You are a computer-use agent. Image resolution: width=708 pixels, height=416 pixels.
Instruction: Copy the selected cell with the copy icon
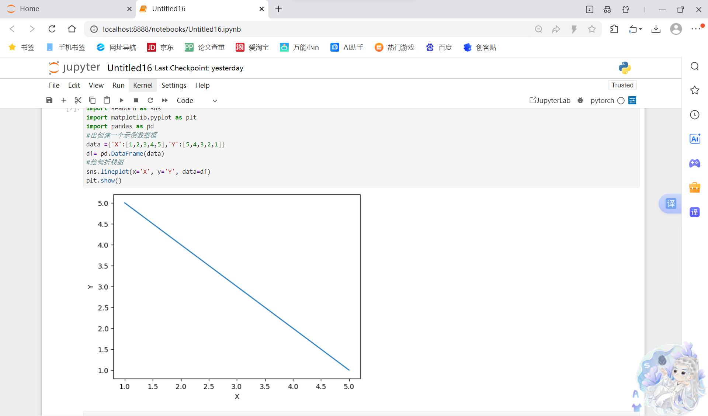pos(92,100)
